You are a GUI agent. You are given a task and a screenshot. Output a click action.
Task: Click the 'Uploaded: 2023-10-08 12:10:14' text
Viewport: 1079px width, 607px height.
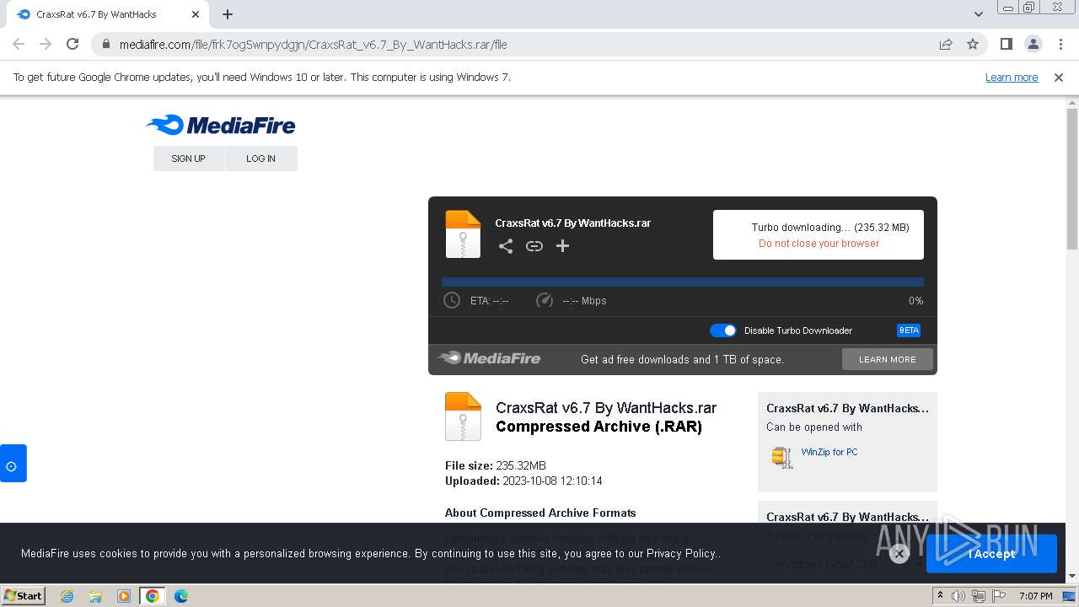523,481
